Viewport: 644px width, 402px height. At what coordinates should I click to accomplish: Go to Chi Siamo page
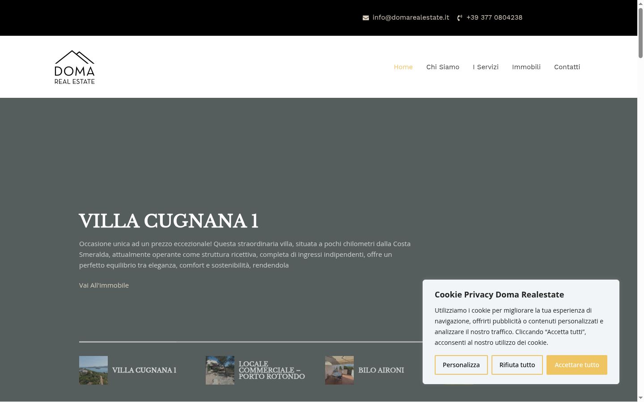443,67
